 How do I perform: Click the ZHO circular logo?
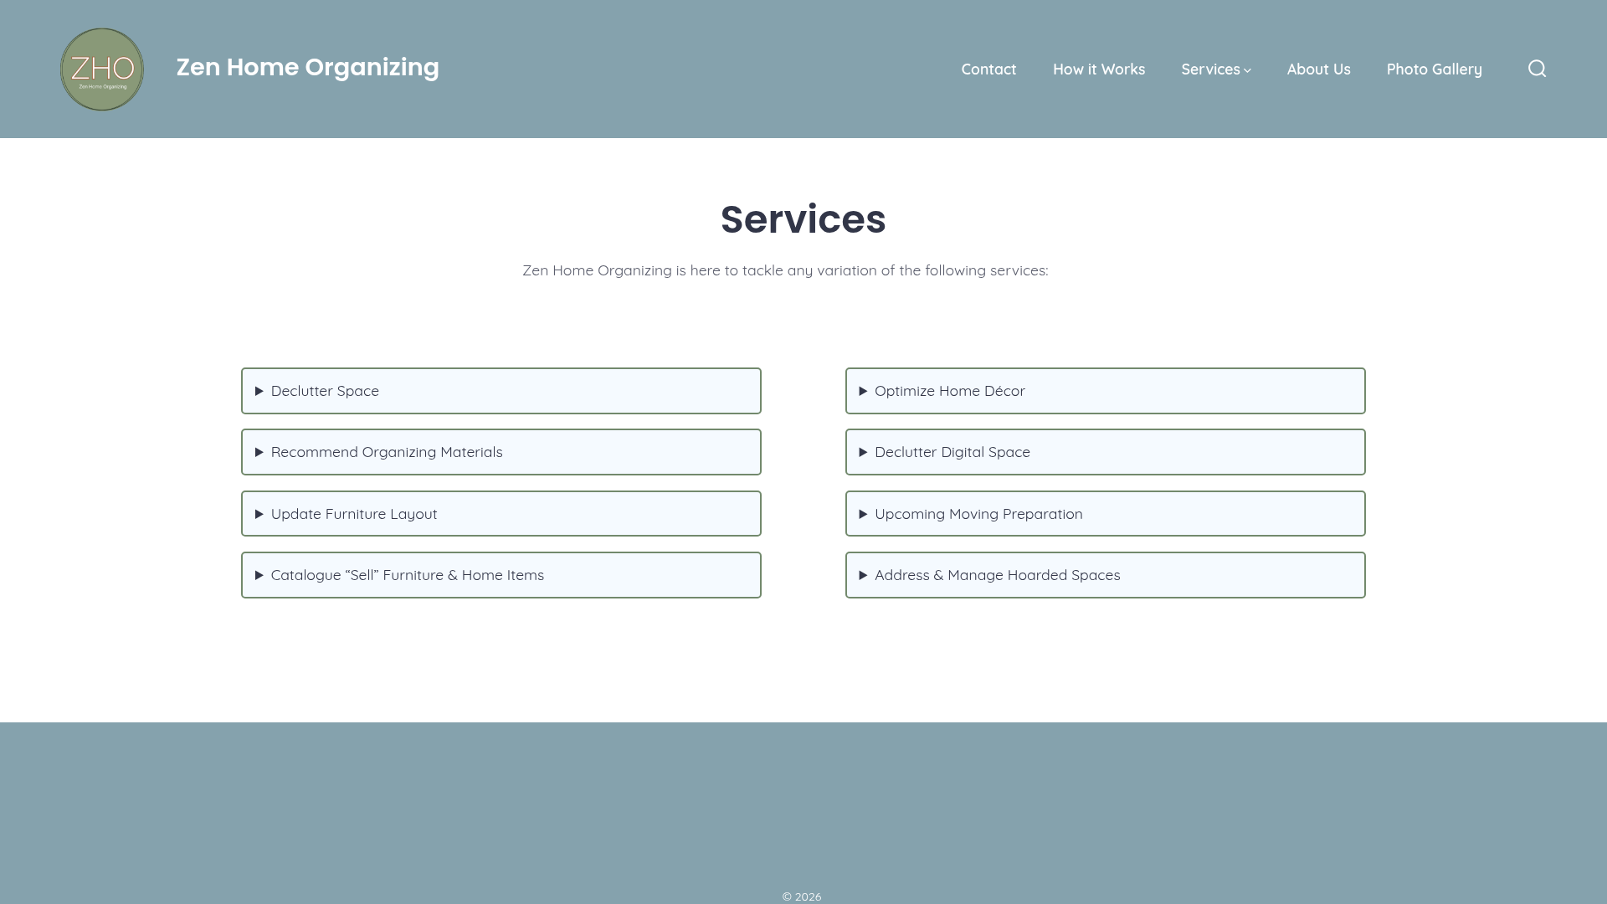tap(102, 69)
